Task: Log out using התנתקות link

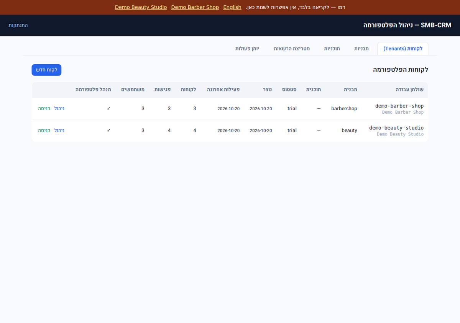Action: 18,25
